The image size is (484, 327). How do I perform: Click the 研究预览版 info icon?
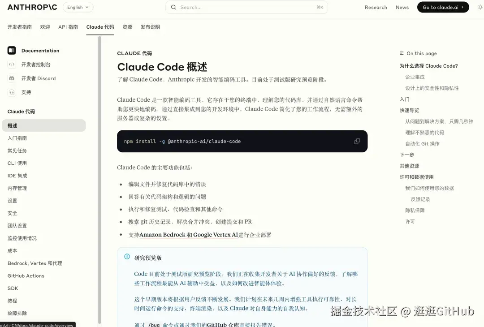tap(127, 257)
